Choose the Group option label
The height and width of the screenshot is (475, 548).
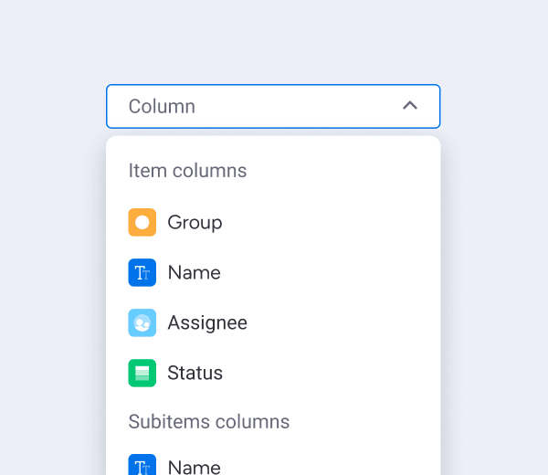(195, 223)
